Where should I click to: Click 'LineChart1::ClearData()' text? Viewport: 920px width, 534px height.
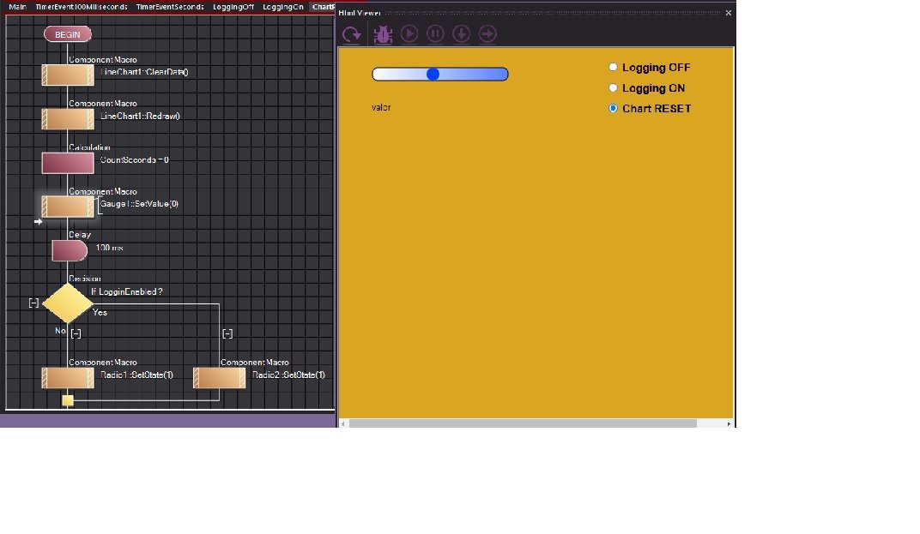point(145,72)
